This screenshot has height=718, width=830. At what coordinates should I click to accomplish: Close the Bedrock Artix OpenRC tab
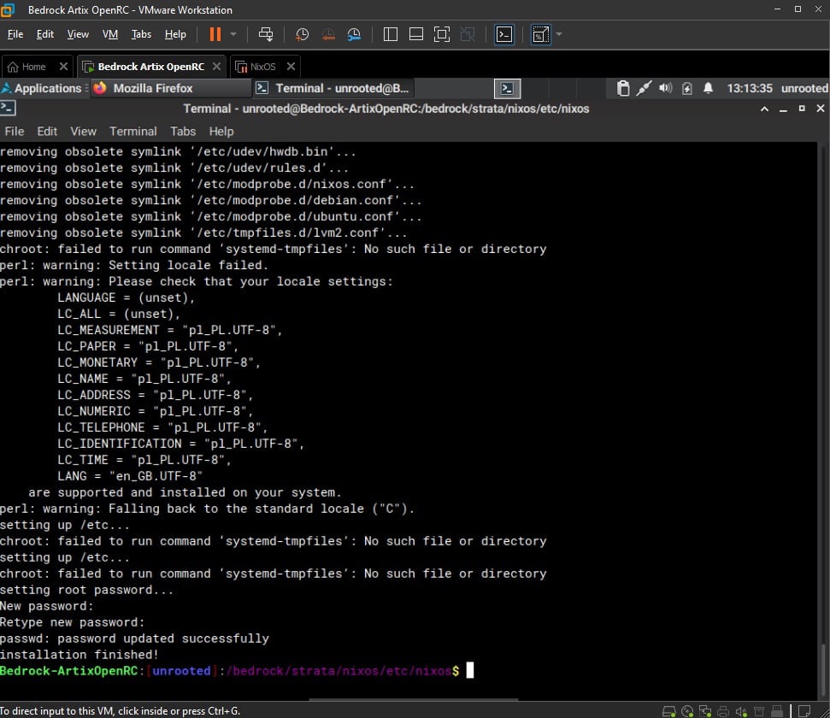pos(216,66)
